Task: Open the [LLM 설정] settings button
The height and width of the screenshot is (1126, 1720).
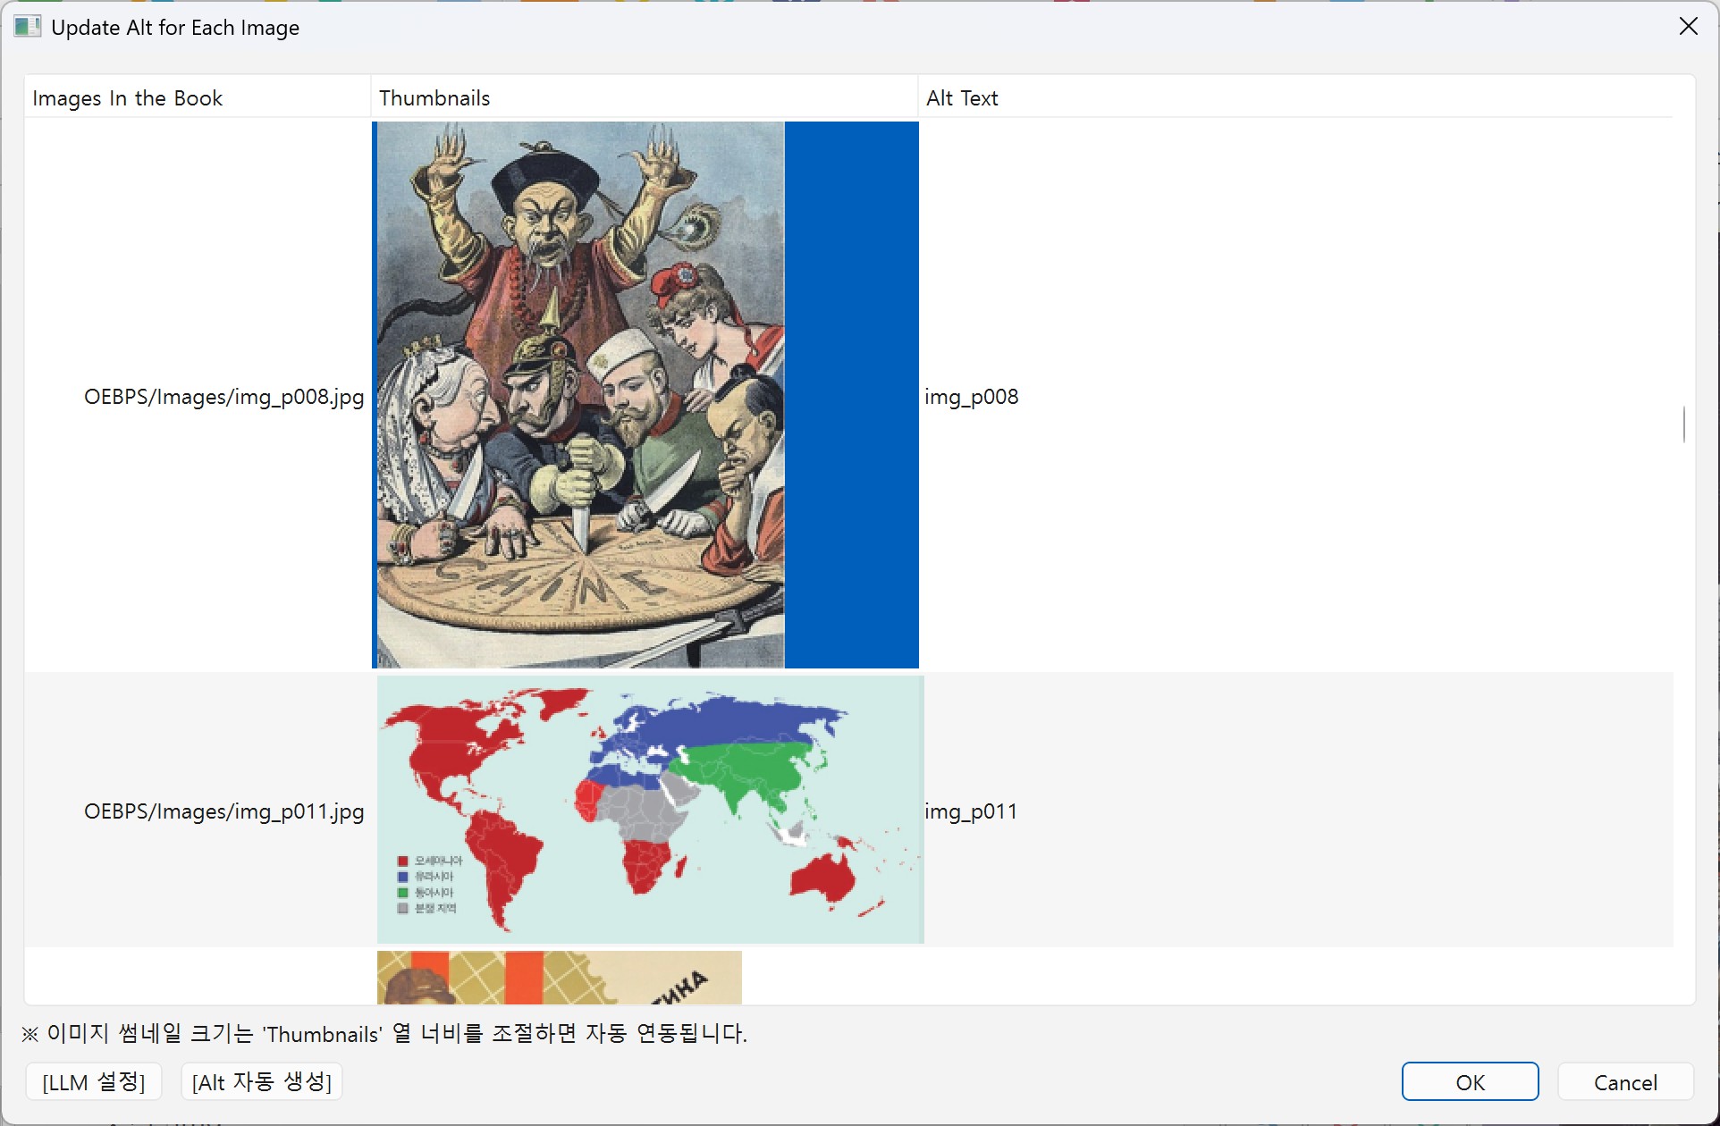Action: [x=93, y=1082]
